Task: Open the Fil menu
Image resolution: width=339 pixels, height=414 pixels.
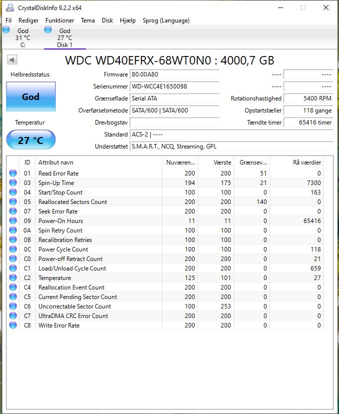Action: pyautogui.click(x=8, y=20)
